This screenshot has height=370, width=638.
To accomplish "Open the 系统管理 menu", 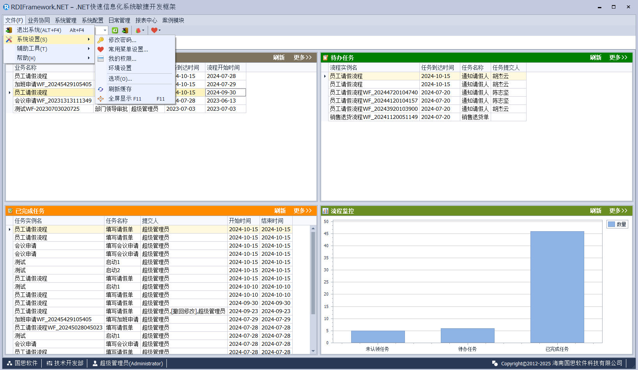I will (65, 20).
